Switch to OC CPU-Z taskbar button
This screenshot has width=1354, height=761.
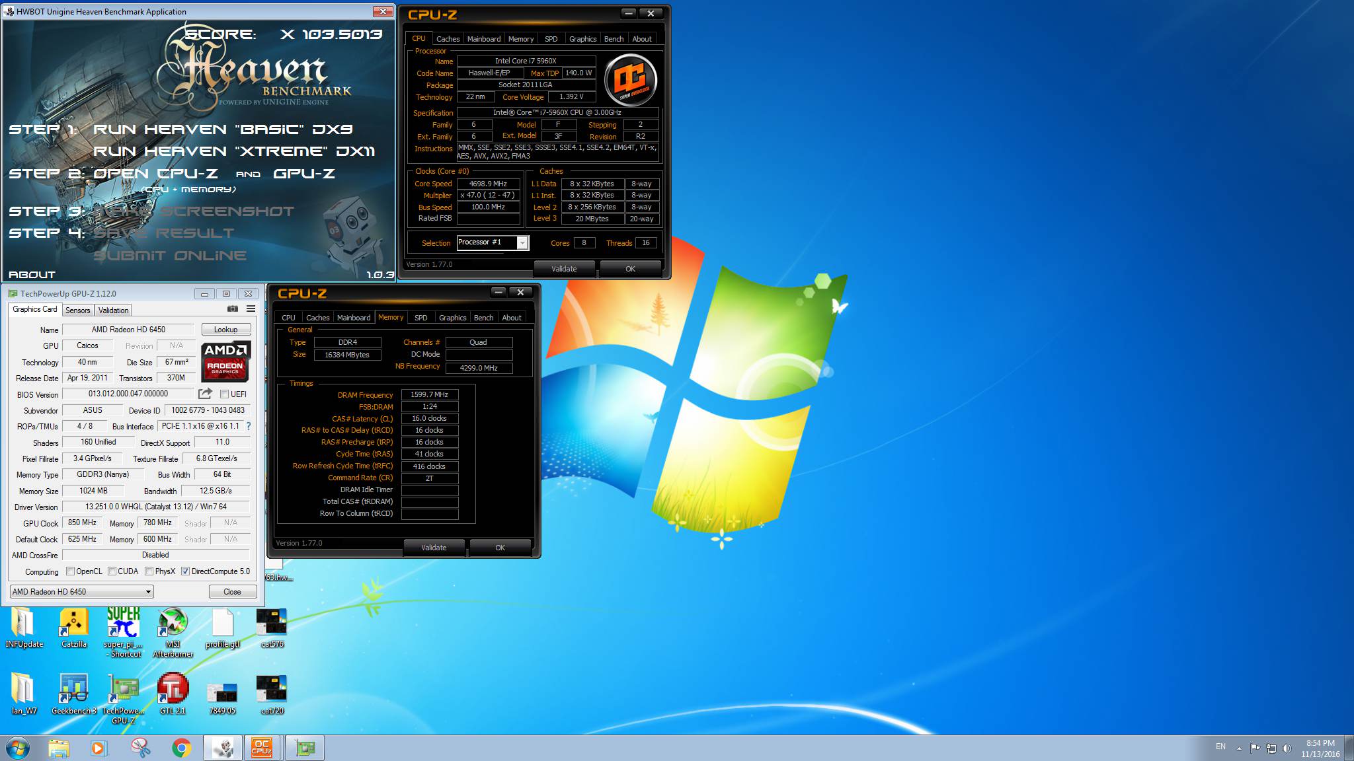click(x=262, y=748)
